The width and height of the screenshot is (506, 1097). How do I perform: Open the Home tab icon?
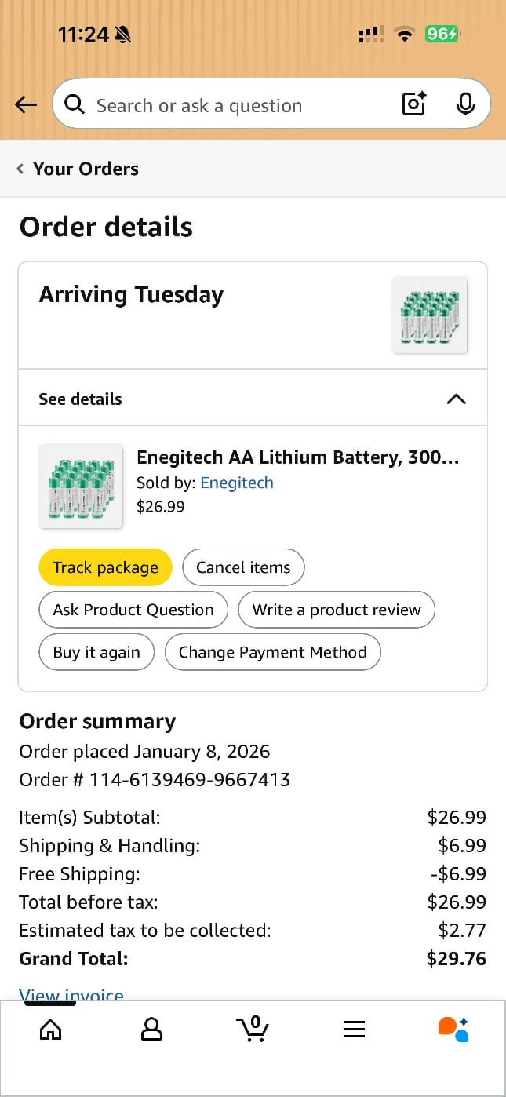(50, 1029)
